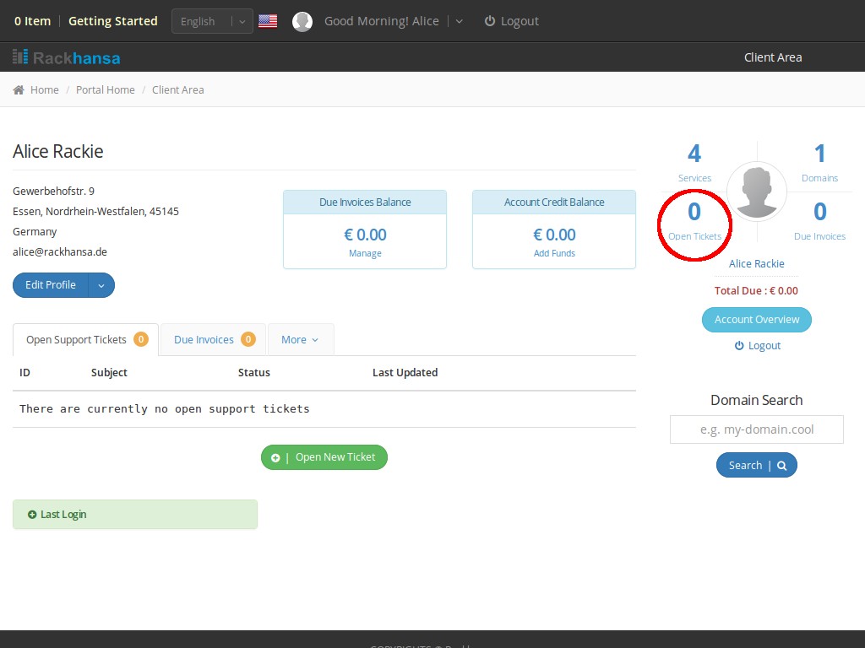Click the Client Area breadcrumb item
This screenshot has height=648, width=865.
coord(178,89)
